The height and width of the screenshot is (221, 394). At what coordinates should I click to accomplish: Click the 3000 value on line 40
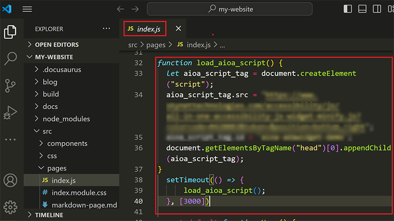192,201
